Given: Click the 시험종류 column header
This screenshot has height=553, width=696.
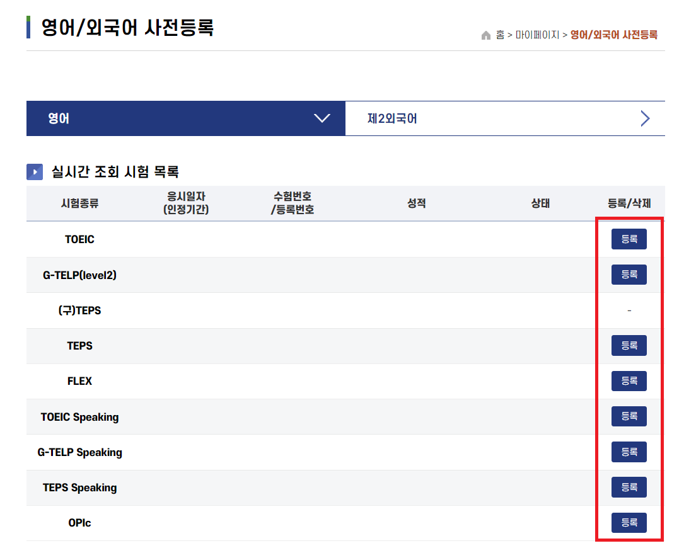Looking at the screenshot, I should click(x=79, y=203).
